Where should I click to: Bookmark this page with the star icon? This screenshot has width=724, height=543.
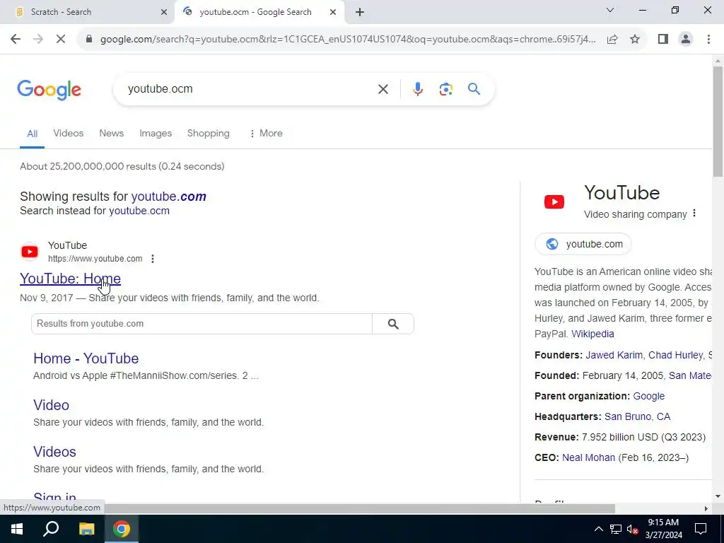[x=635, y=40]
